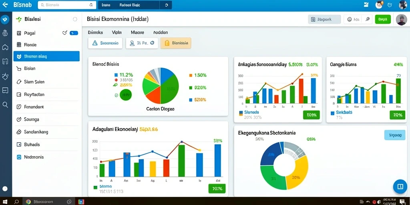Switch to the Mlaoae tab
The image size is (410, 205).
coord(137,33)
